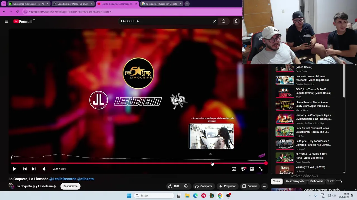357x200 pixels.
Task: Open a new browser tab
Action: [x=187, y=4]
